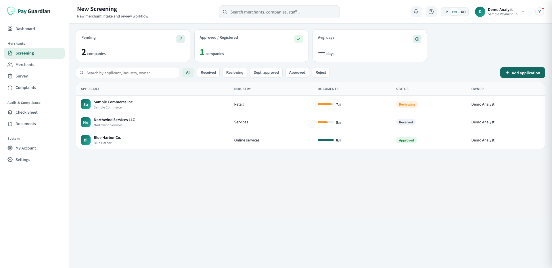Click the question mark icon with red dot

[540, 12]
